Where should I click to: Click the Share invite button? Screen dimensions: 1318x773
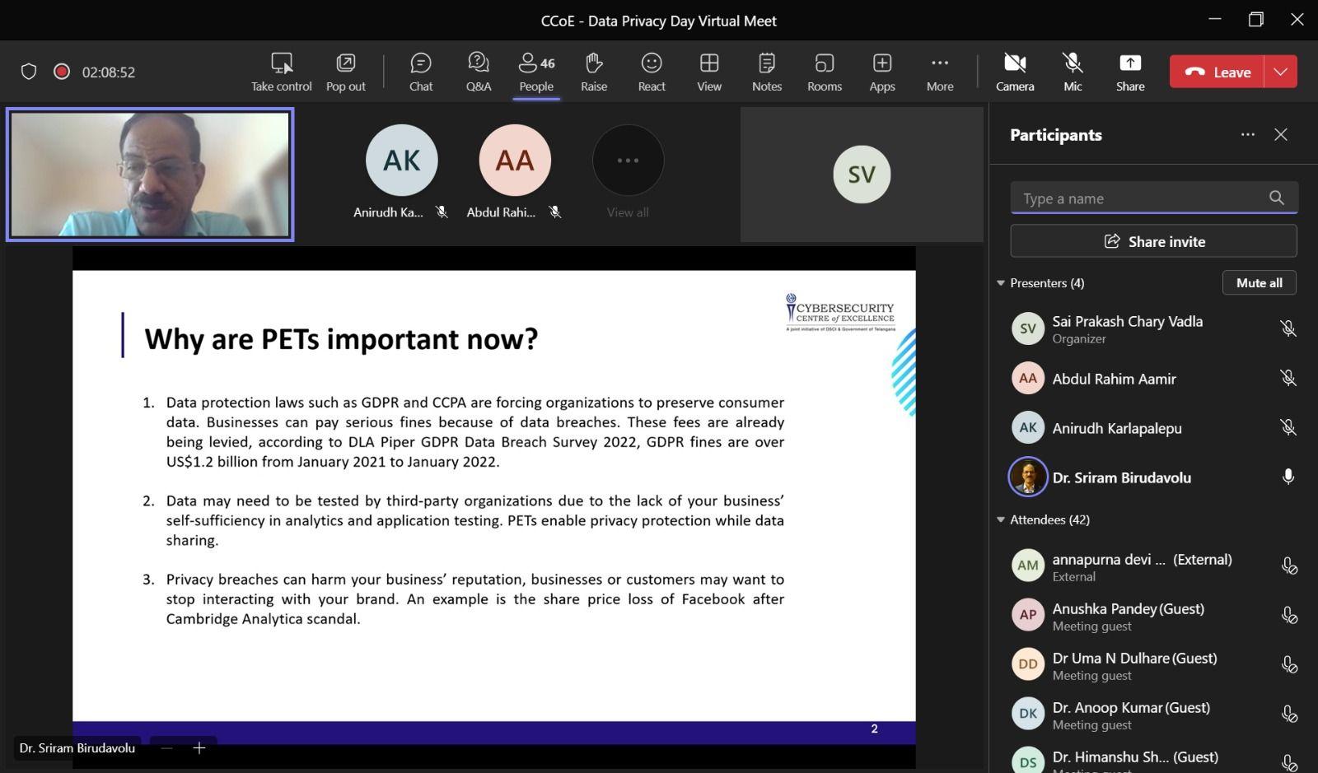(1153, 241)
